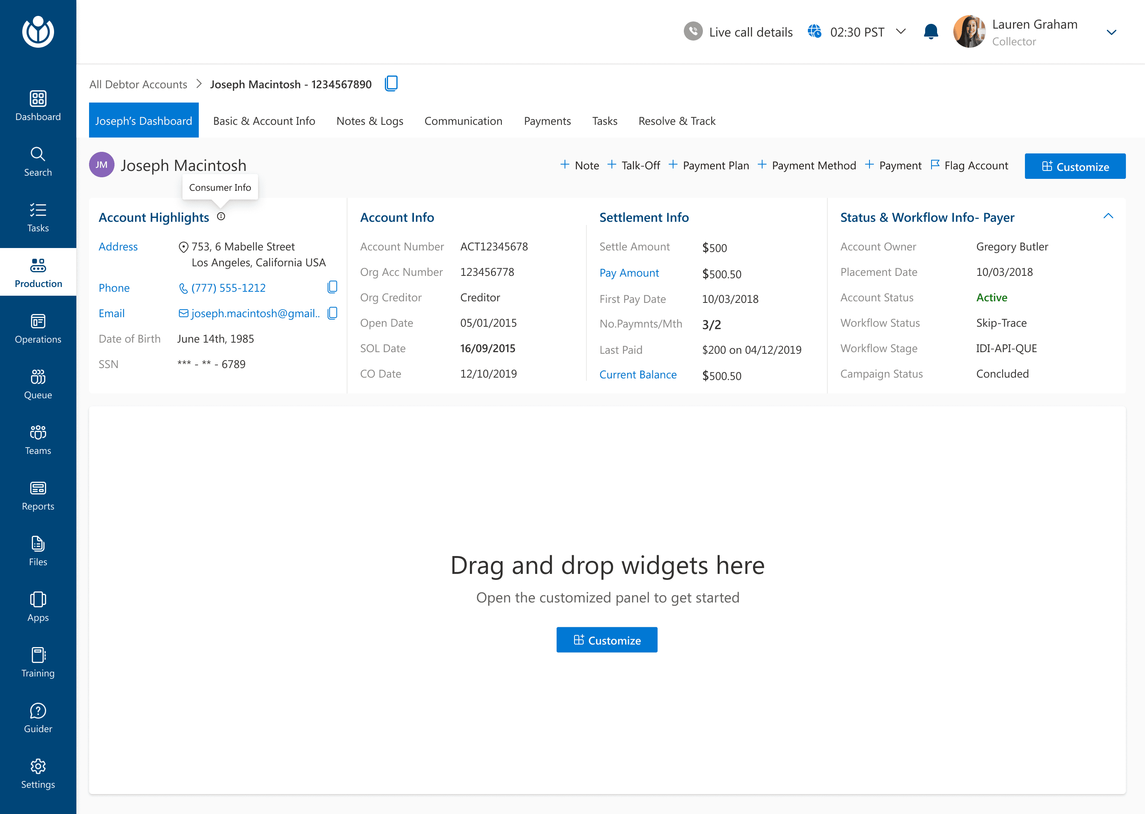Click the Account Highlights info icon
Screen dimensions: 1145x814
click(x=221, y=217)
